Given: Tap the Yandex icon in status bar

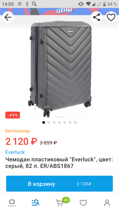Looking at the screenshot, I should tap(27, 4).
